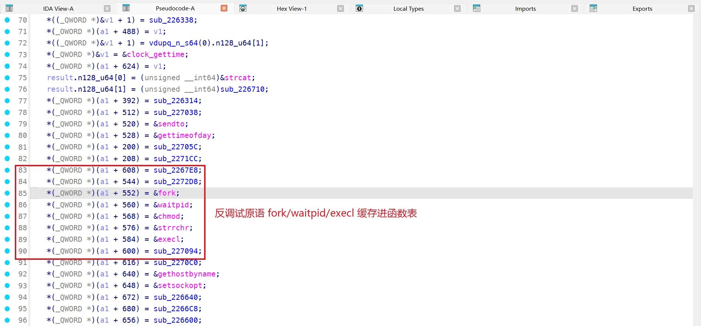Viewport: 701px width, 326px height.
Task: Click sub_226710 on line 76
Action: coord(243,89)
